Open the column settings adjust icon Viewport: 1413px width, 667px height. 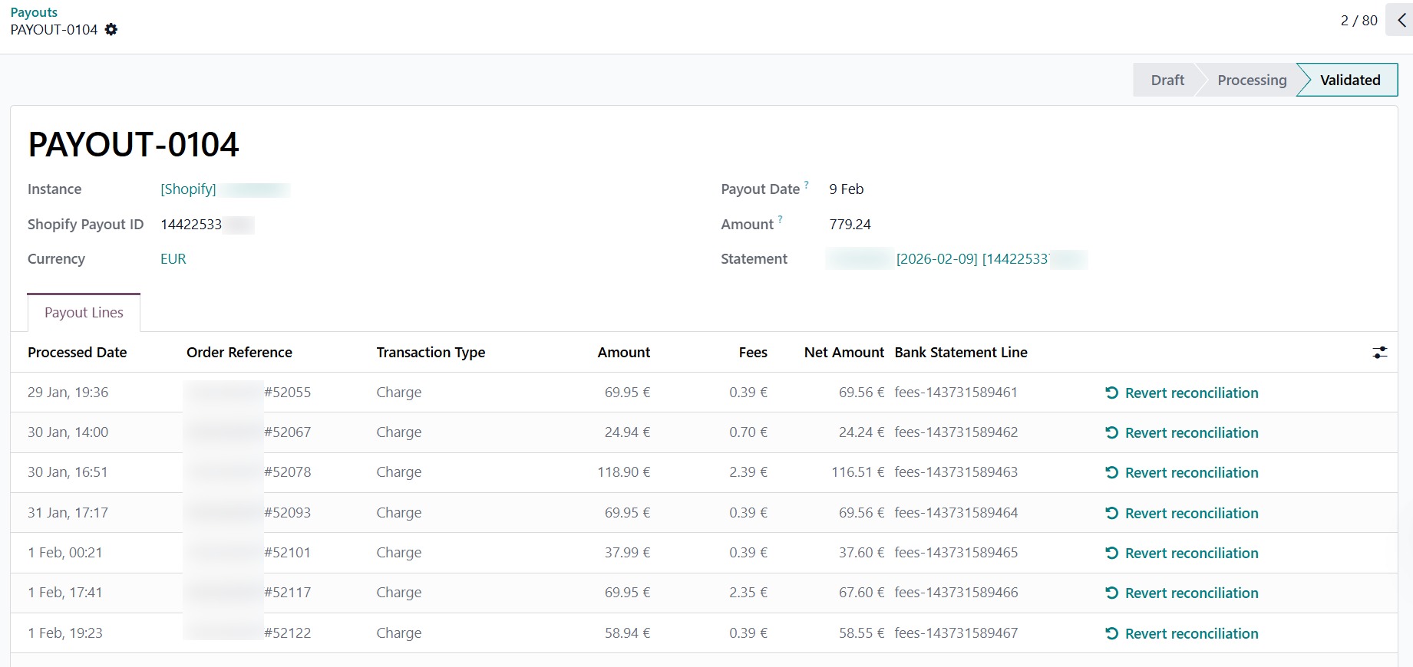tap(1379, 353)
